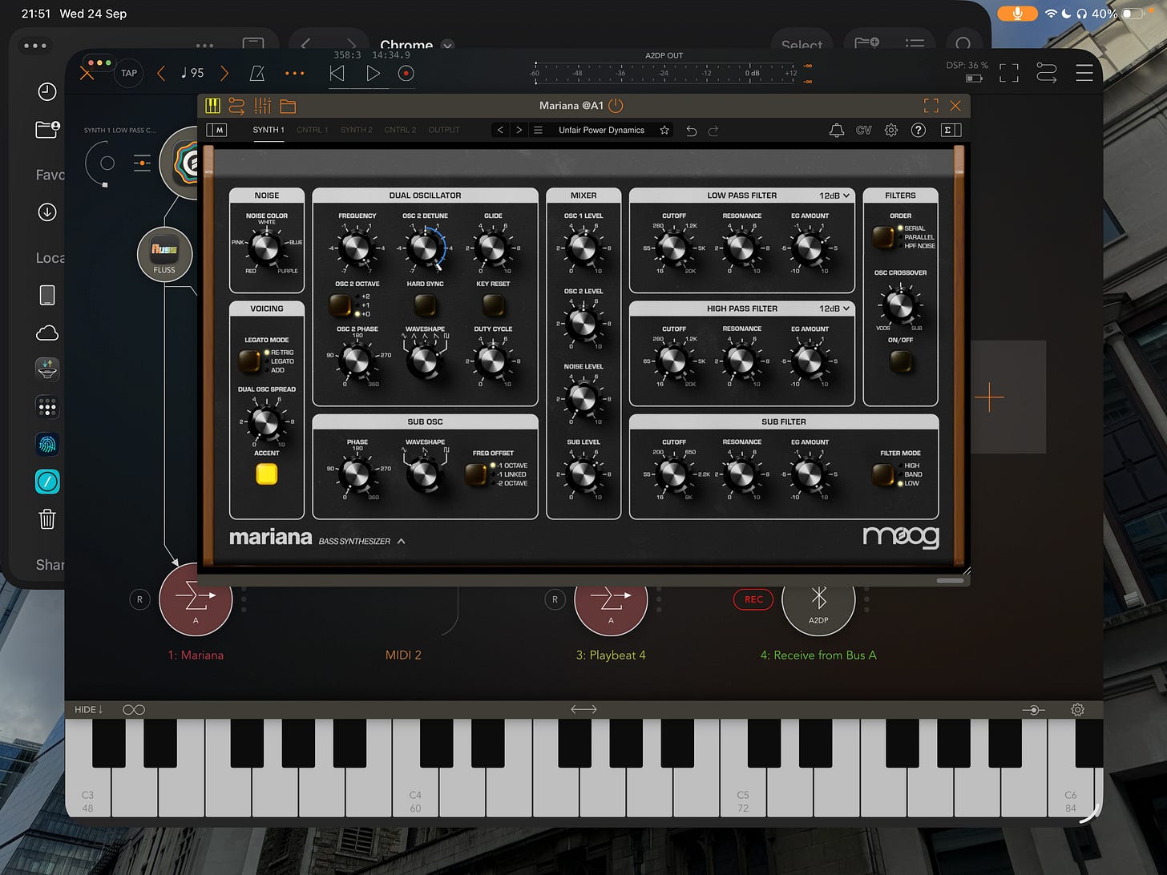Viewport: 1167px width, 875px height.
Task: Toggle AUM fullscreen corner brackets icon
Action: [x=1009, y=73]
